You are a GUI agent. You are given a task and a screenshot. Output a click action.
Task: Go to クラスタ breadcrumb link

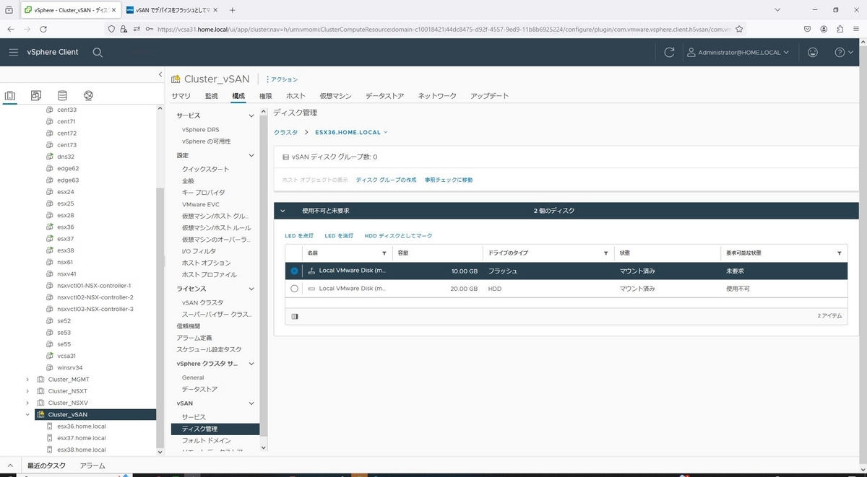coord(285,132)
